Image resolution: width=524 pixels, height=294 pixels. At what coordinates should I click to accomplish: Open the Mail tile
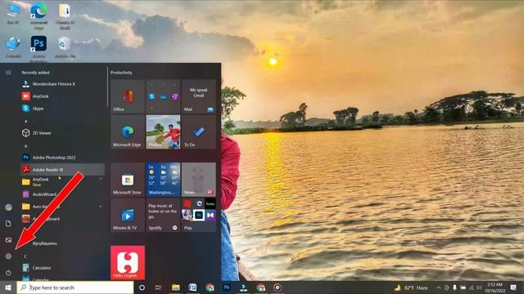click(199, 96)
